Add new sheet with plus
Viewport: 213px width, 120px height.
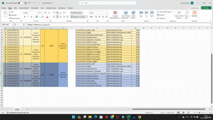(x=27, y=109)
